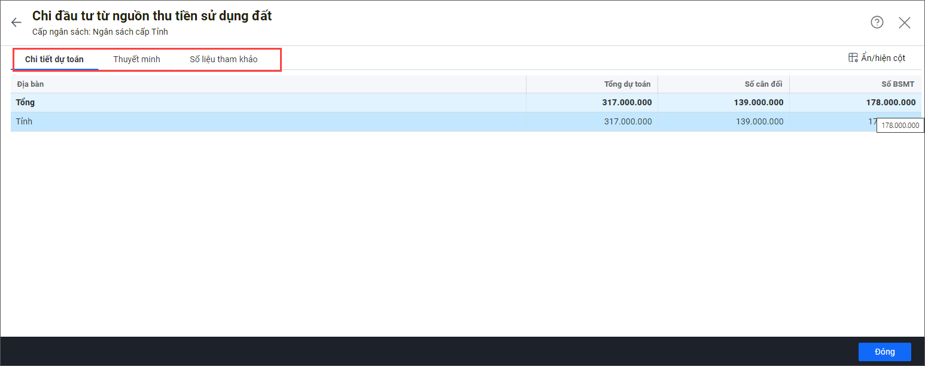The width and height of the screenshot is (925, 366).
Task: Click Tổng row Số BSMT value 178.000.000
Action: (x=890, y=102)
